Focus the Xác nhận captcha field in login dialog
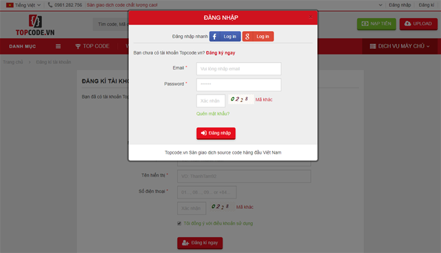441x253 pixels. point(211,101)
